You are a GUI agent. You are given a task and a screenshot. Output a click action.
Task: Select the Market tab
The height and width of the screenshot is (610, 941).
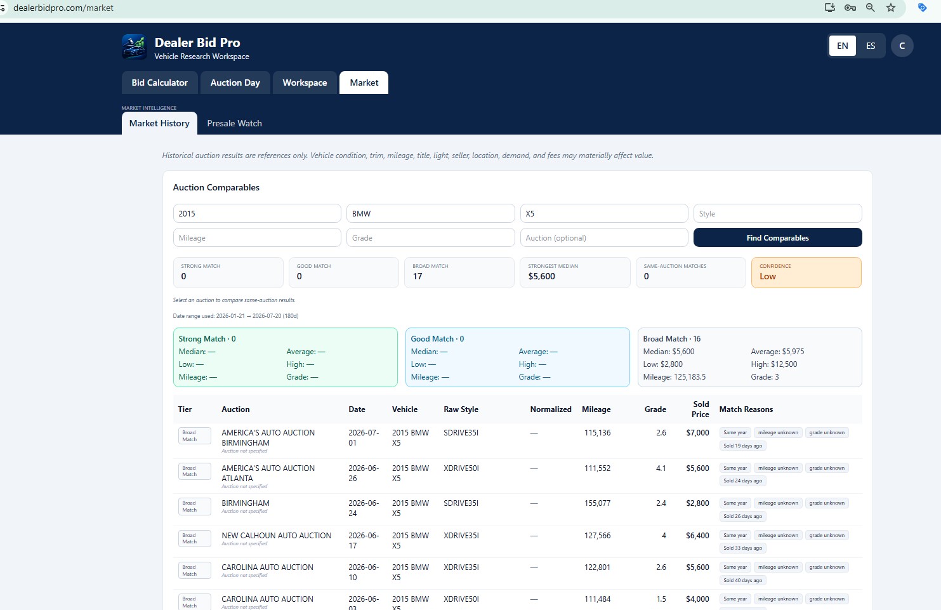pyautogui.click(x=364, y=83)
